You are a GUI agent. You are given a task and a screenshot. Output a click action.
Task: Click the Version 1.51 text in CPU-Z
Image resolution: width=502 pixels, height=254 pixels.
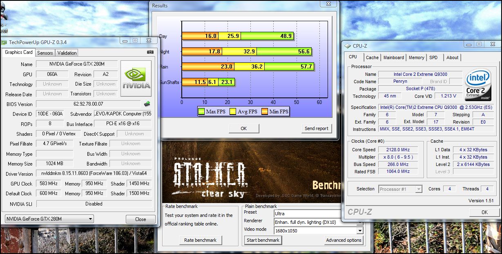(x=481, y=201)
